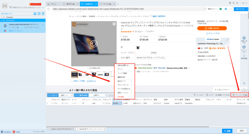Reload the page with the refresh icon
Image resolution: width=249 pixels, height=134 pixels.
(49, 9)
